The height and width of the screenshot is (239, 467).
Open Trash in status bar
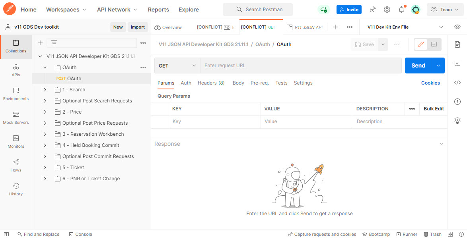(x=433, y=234)
